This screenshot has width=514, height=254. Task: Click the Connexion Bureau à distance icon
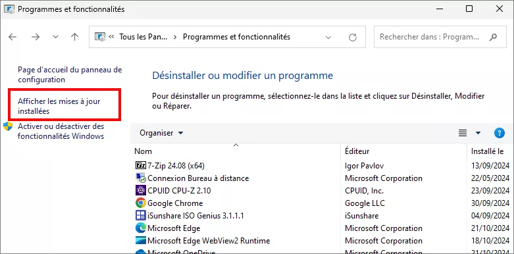(x=140, y=178)
